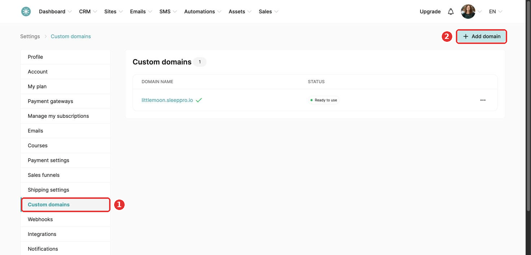This screenshot has width=531, height=255.
Task: Click the Ready to use status badge
Action: click(x=324, y=100)
